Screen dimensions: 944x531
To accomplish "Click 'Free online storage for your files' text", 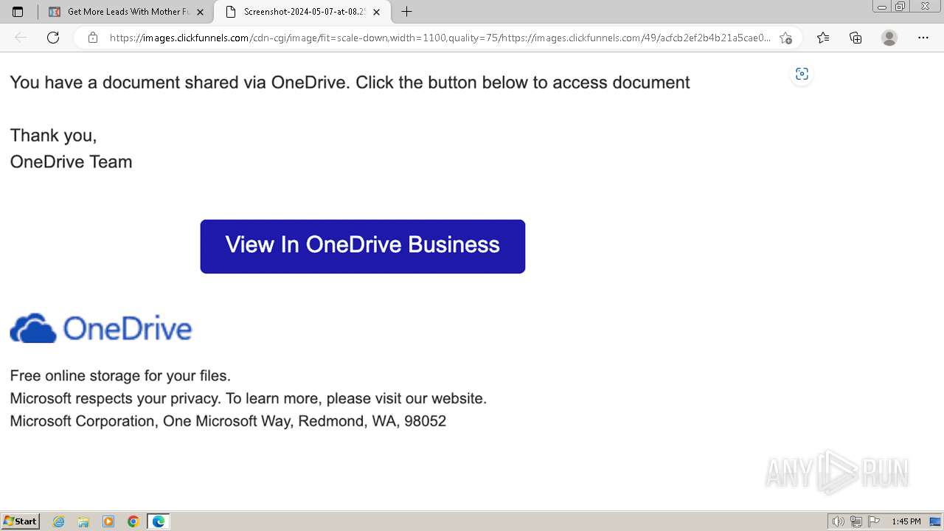I will point(120,375).
